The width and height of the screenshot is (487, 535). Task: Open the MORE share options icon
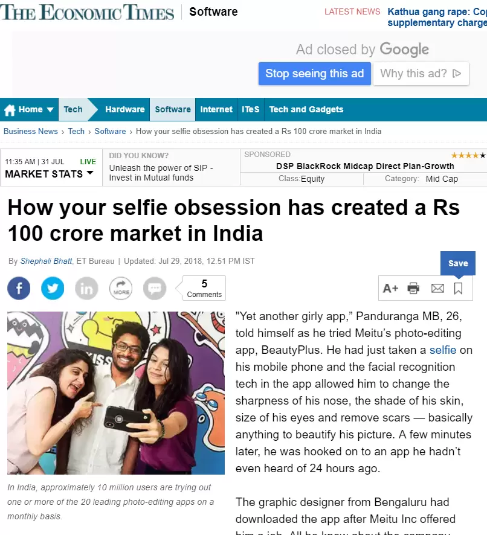121,288
